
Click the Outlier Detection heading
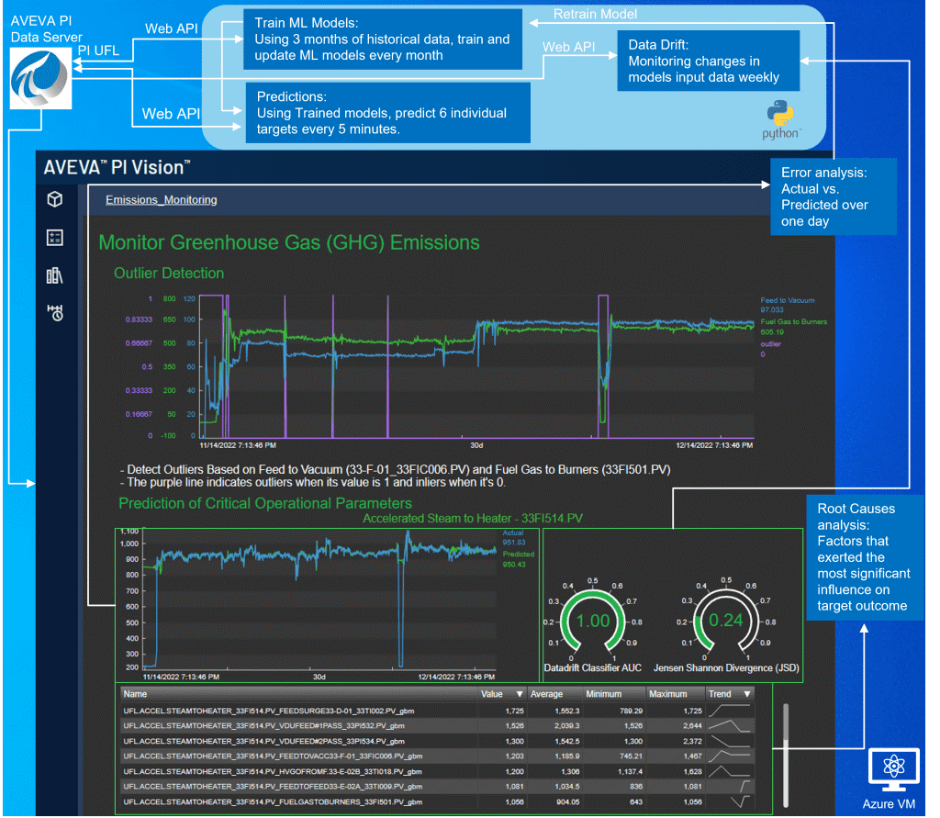click(x=169, y=274)
